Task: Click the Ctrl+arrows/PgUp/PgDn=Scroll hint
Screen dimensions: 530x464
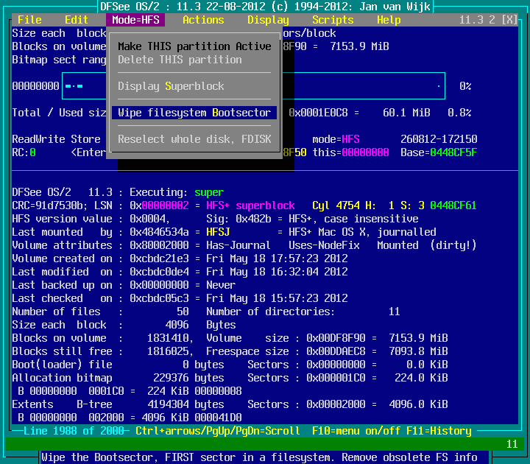Action: pos(218,431)
